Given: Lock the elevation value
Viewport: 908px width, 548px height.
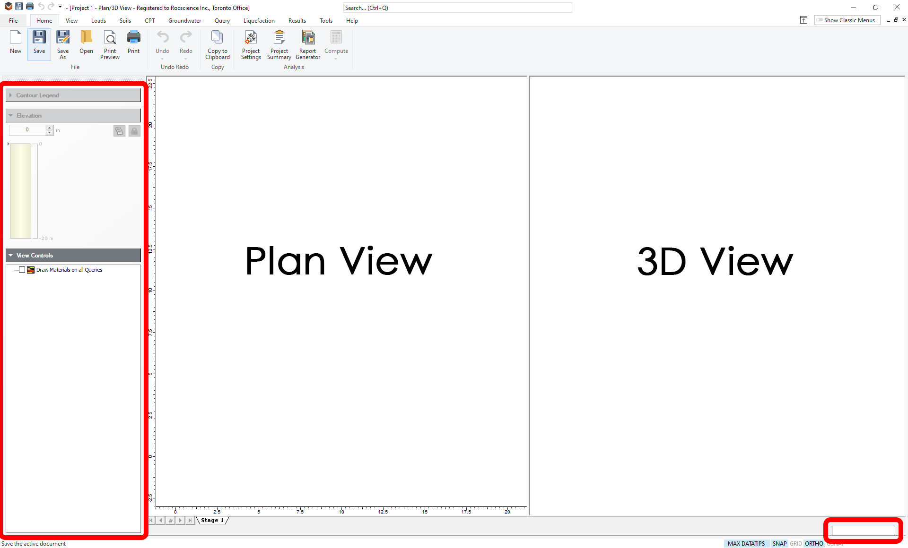Looking at the screenshot, I should (x=134, y=131).
